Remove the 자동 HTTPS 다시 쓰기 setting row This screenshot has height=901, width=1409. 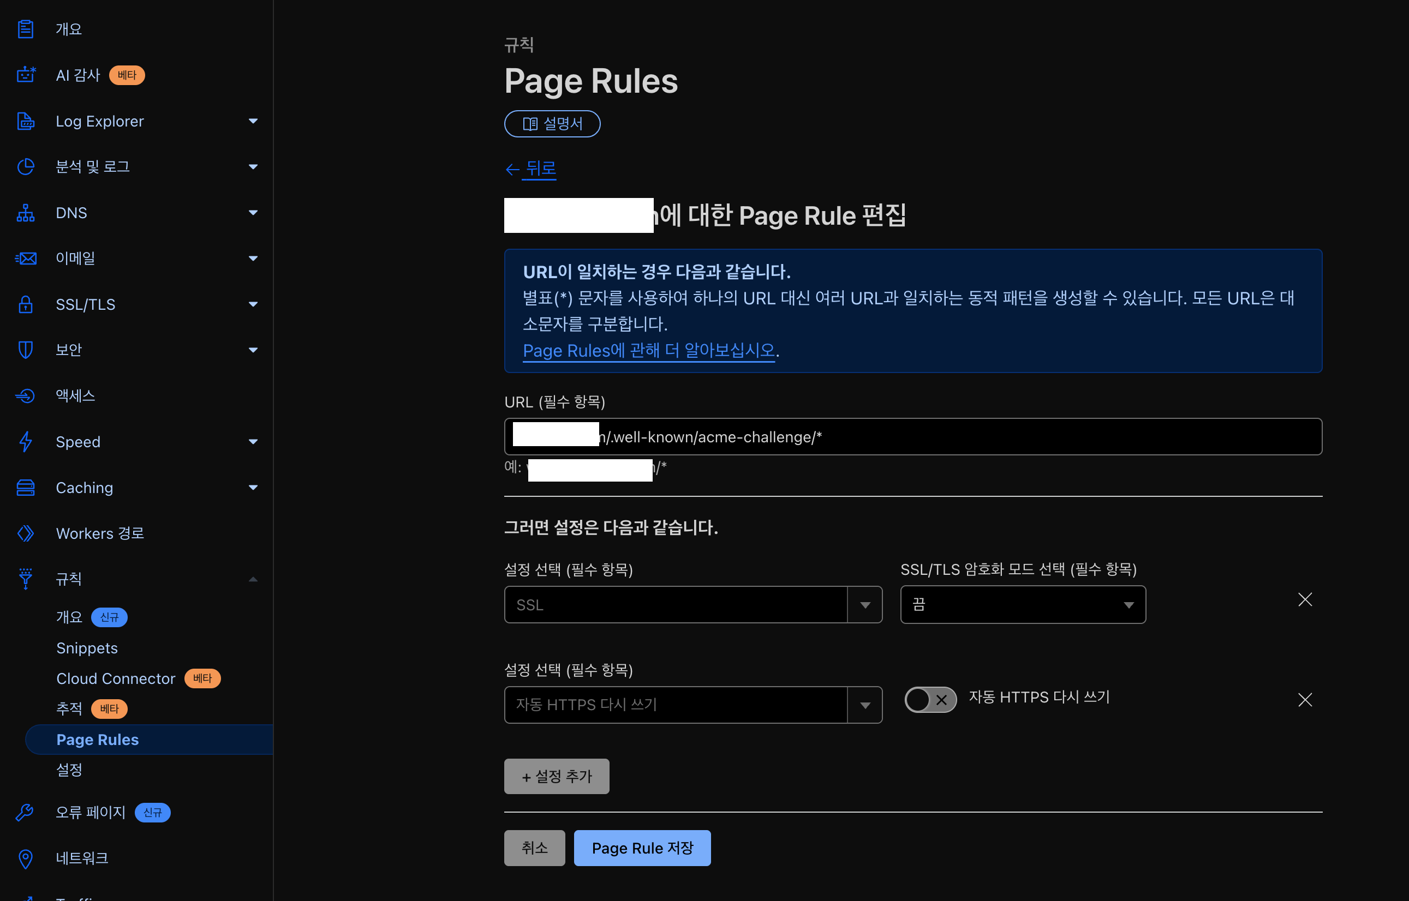pos(1305,700)
